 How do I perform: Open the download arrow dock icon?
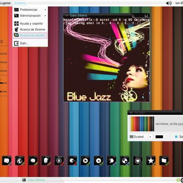tap(59, 161)
